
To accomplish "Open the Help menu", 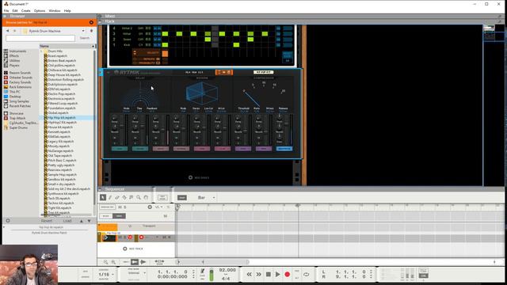I will (x=67, y=10).
